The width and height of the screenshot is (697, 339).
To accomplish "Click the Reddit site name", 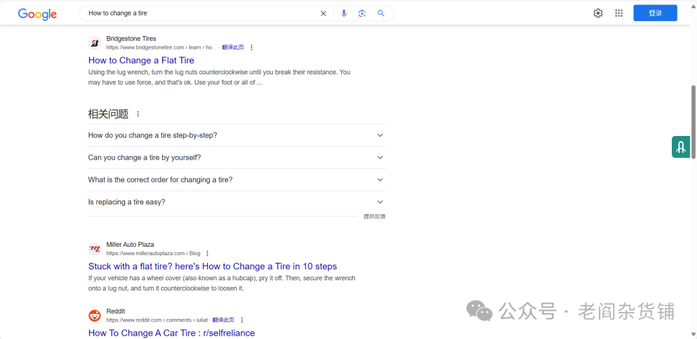I will (x=116, y=311).
